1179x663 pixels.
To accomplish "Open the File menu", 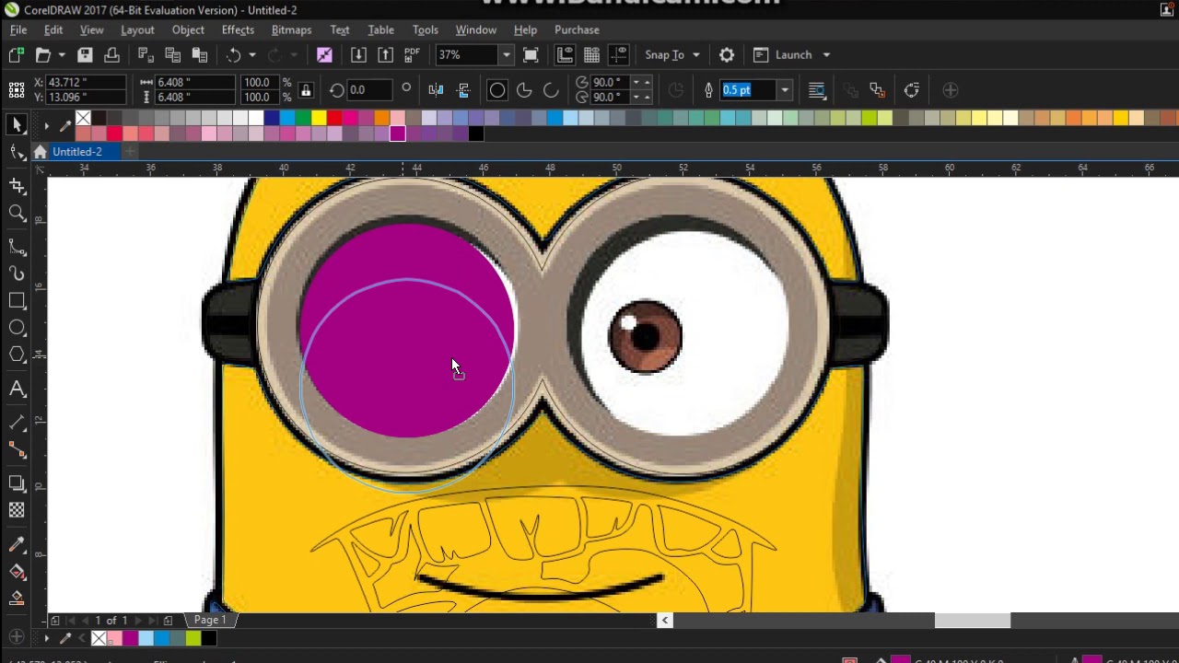I will coord(18,29).
